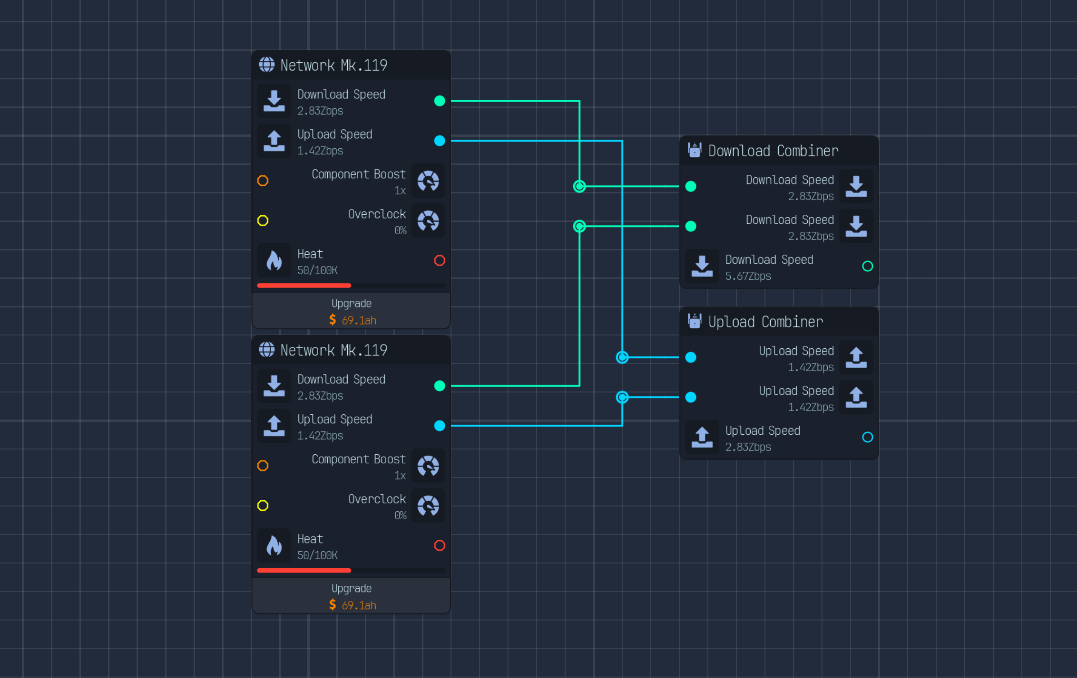Click the heat progress bar of the bottom Network node
Viewport: 1077px width, 678px height.
351,571
